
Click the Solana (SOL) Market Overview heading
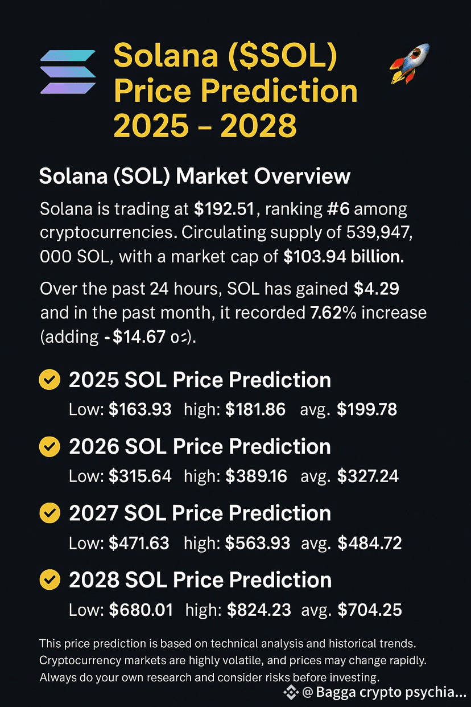tap(195, 176)
